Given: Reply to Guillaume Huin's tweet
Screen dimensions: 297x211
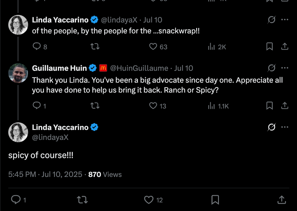Looking at the screenshot, I should [x=37, y=106].
